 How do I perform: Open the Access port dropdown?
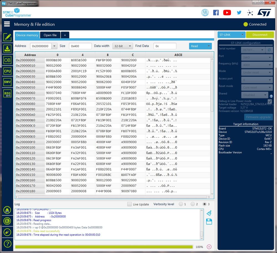coord(257,80)
